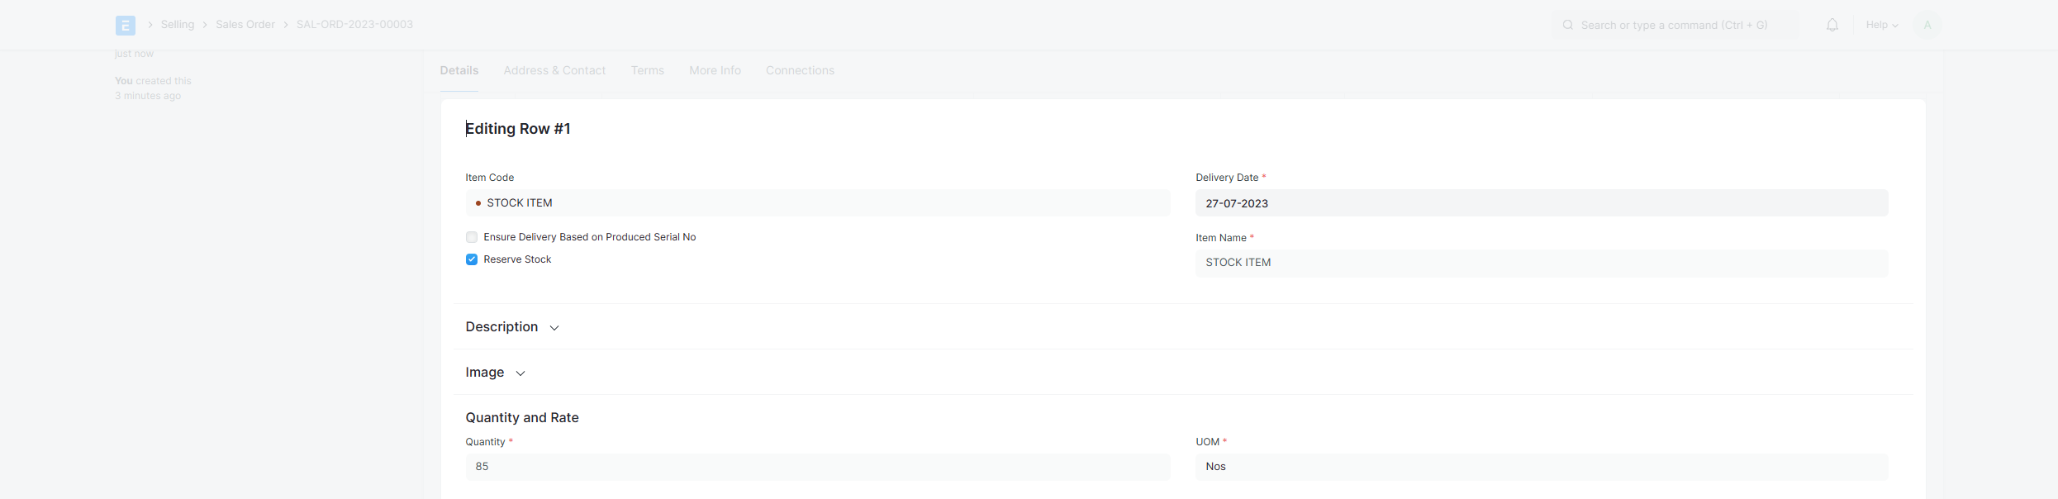2058x499 pixels.
Task: Navigate to Sales Order breadcrumb link
Action: pyautogui.click(x=245, y=25)
